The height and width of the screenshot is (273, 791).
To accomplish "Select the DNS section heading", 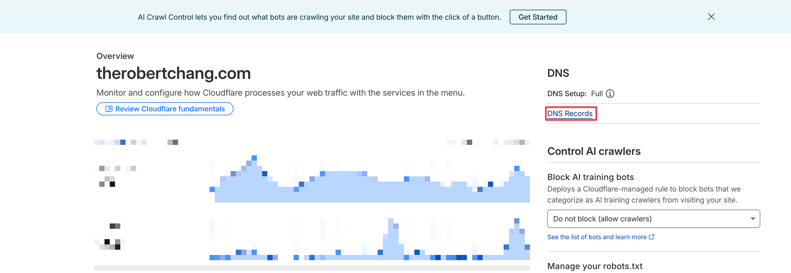I will click(558, 73).
